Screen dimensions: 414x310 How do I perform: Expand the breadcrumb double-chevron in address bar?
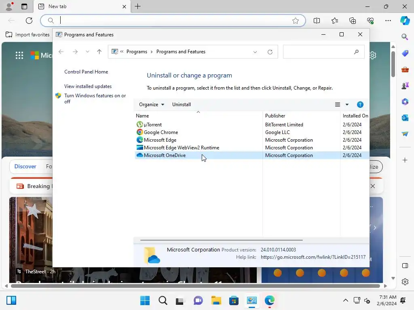coord(122,52)
